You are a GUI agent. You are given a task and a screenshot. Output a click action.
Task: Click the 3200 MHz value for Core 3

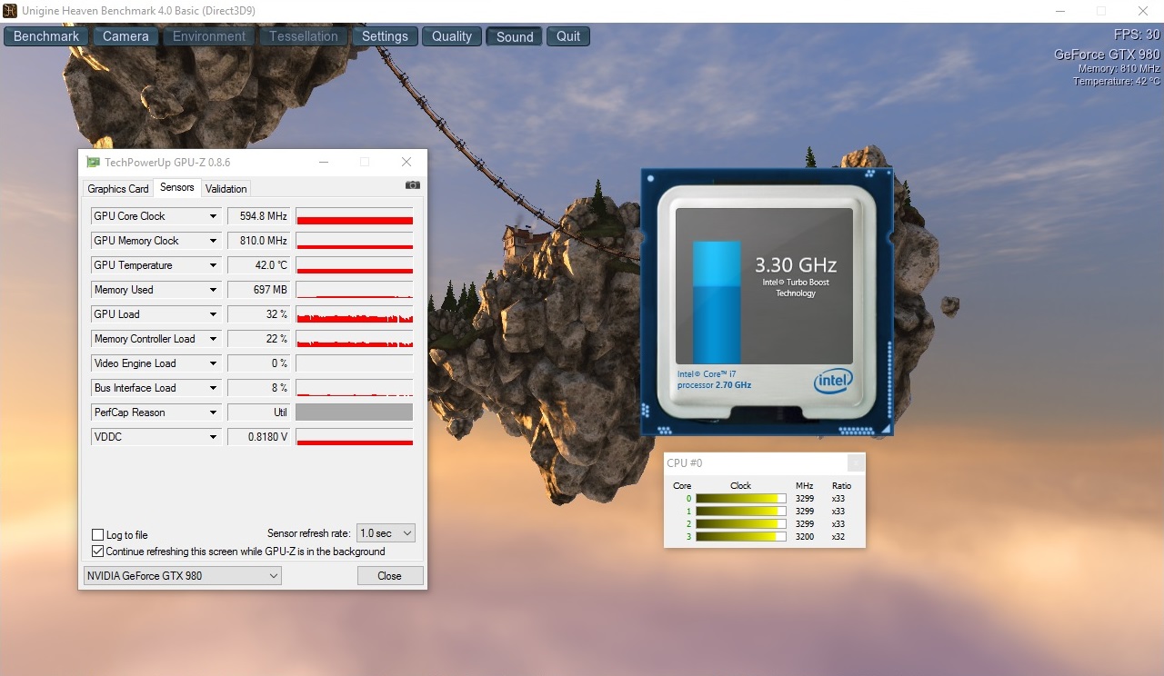[x=804, y=537]
